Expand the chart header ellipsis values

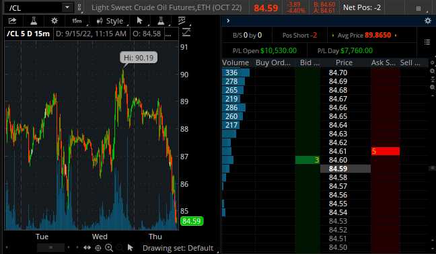(x=168, y=34)
